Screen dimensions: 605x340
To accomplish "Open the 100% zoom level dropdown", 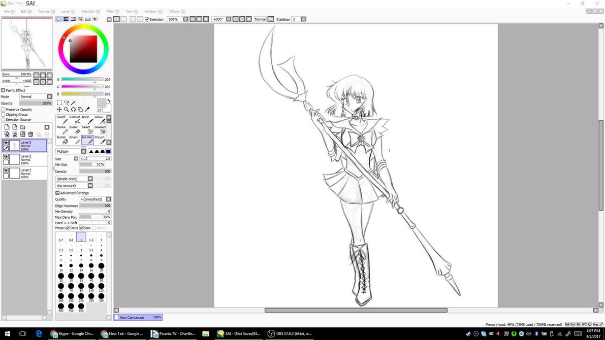I will [x=185, y=19].
